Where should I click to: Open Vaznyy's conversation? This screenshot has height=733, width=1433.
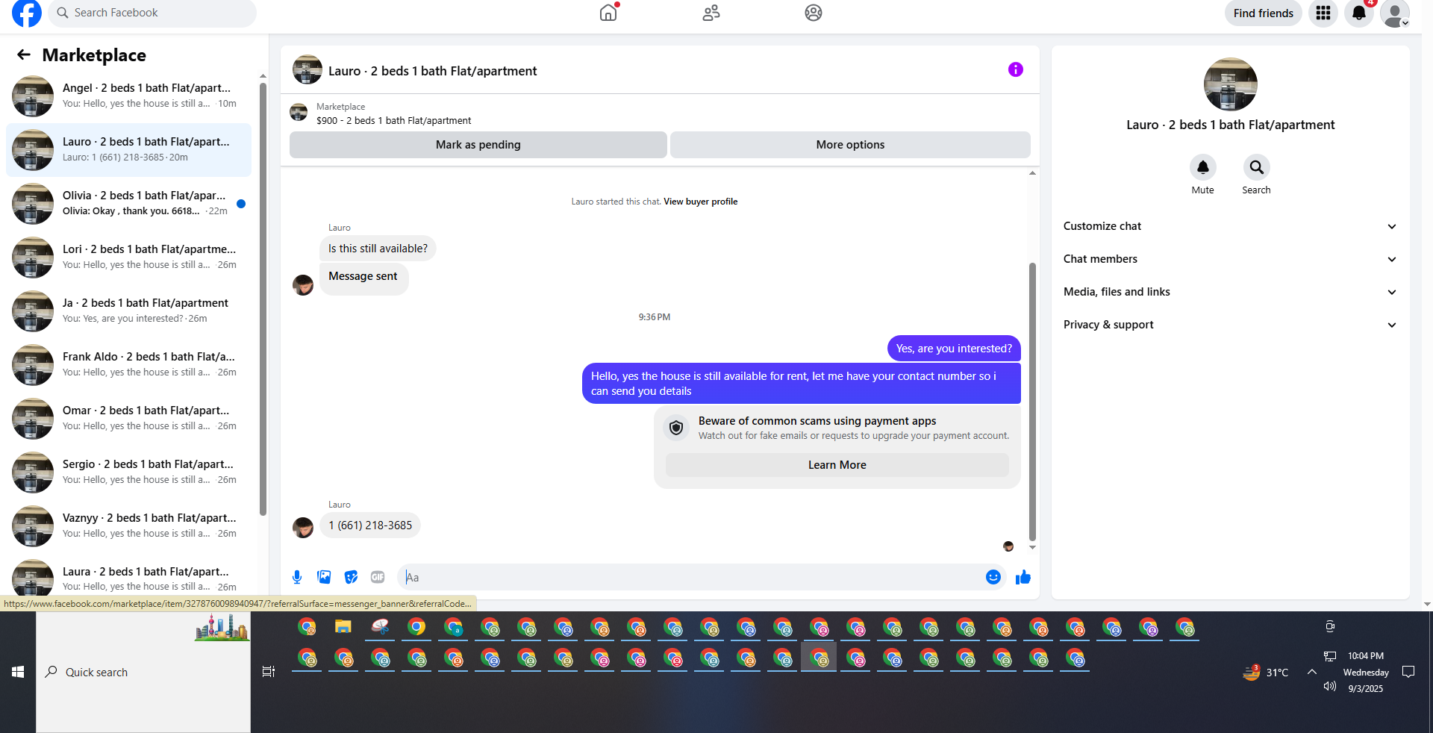coord(128,526)
